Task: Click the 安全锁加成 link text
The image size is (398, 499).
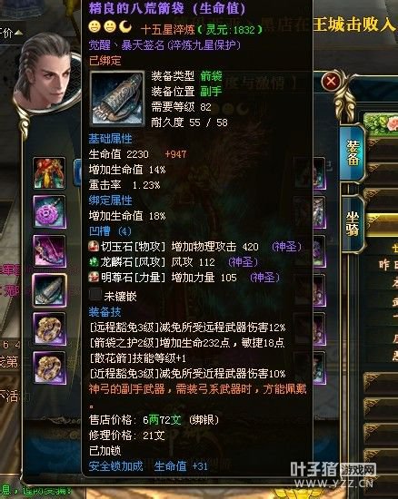Action: point(115,466)
